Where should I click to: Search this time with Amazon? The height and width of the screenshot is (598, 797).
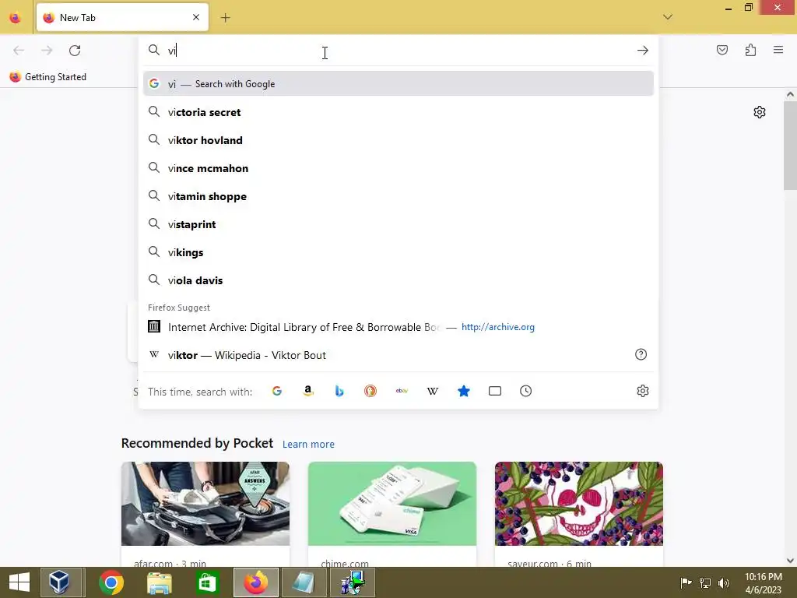tap(308, 391)
